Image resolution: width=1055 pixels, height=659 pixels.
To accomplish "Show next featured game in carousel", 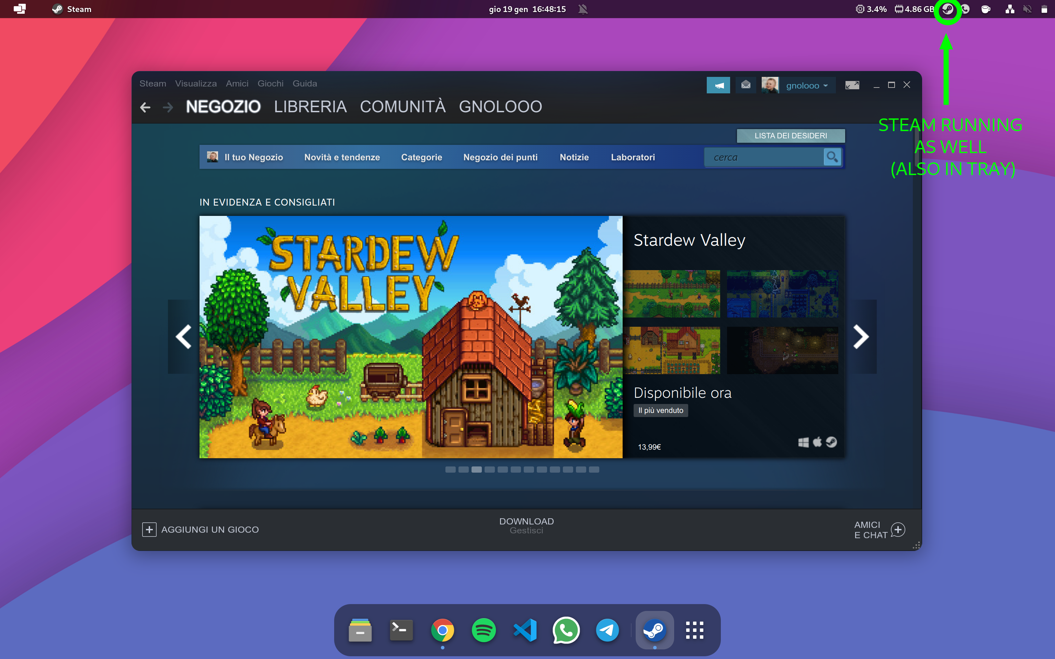I will point(861,336).
